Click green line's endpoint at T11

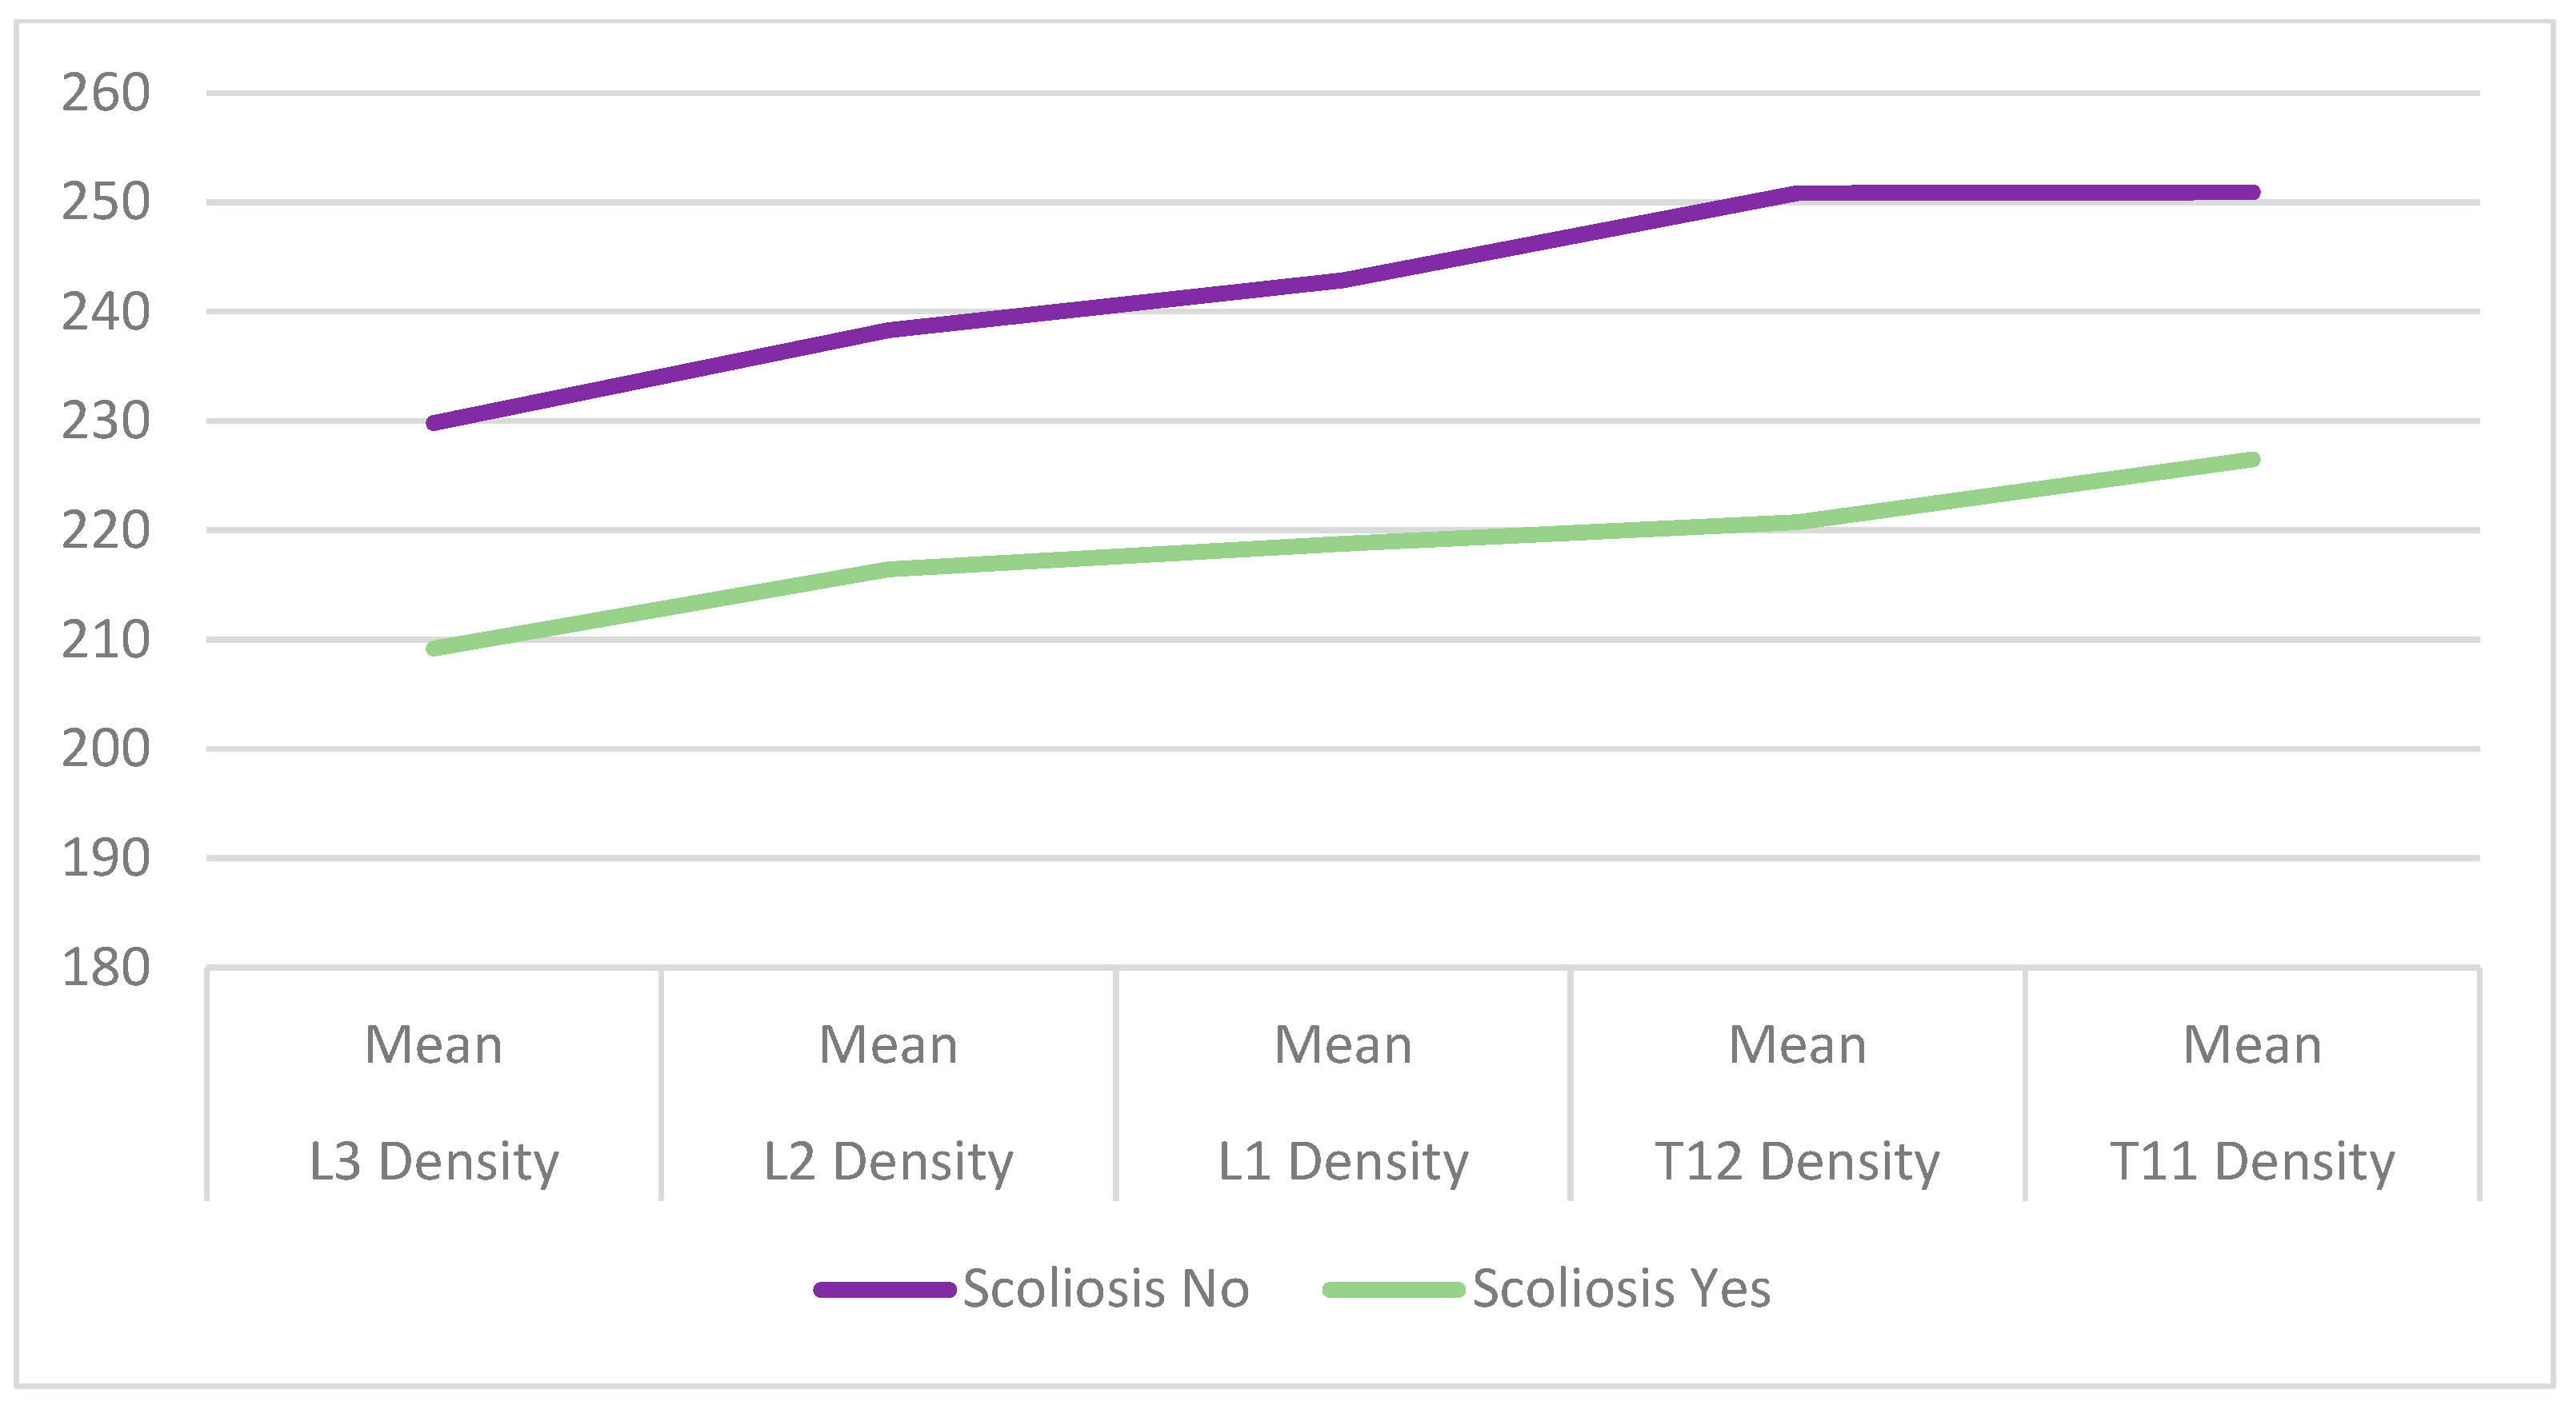point(2252,459)
